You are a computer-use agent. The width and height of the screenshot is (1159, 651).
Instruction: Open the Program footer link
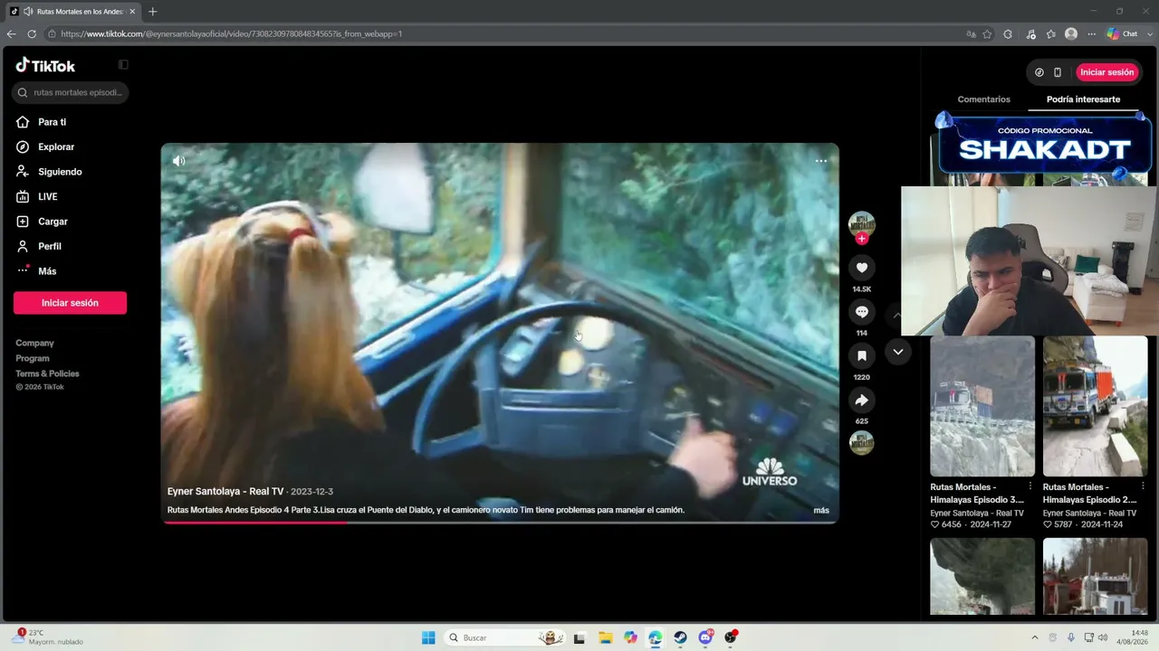point(33,358)
